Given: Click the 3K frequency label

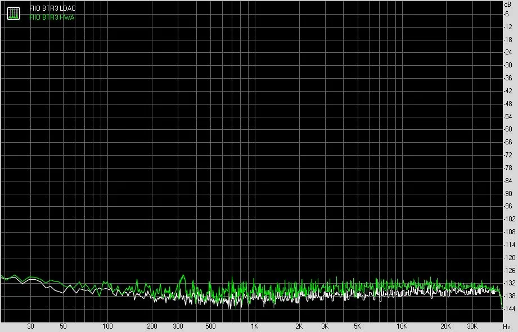Looking at the screenshot, I should pyautogui.click(x=325, y=326).
